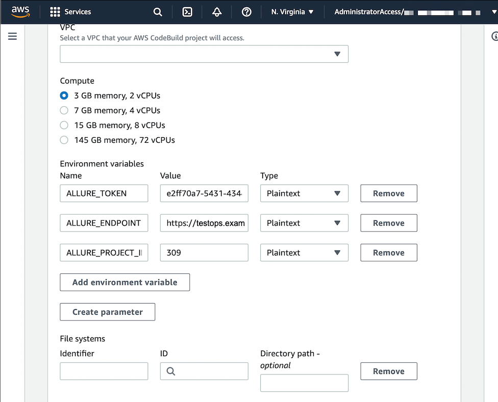Click the Create parameter button

107,312
